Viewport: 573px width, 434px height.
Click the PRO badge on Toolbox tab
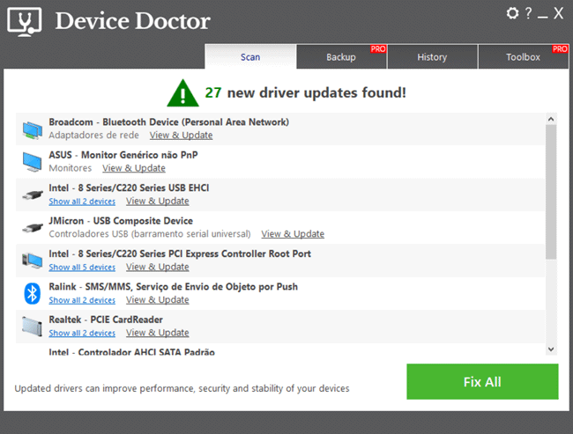(x=560, y=49)
